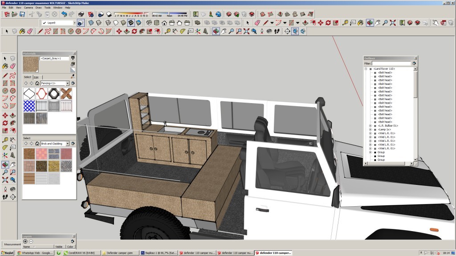Image resolution: width=456 pixels, height=256 pixels.
Task: Pick the eyedropper sample paint icon in Materials
Action: coord(73,76)
